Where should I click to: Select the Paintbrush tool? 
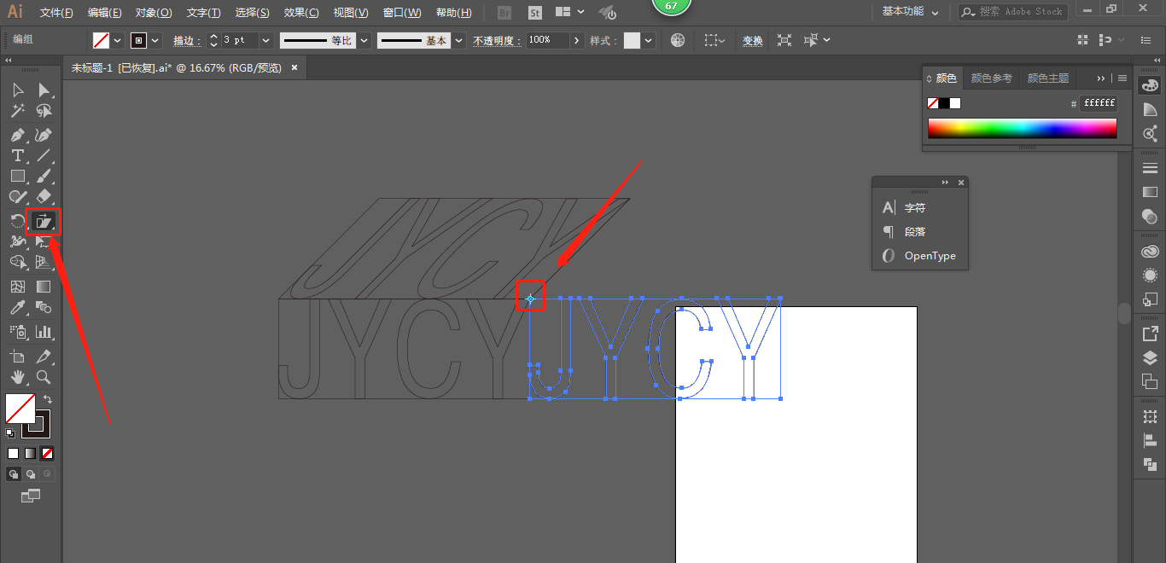pos(44,176)
